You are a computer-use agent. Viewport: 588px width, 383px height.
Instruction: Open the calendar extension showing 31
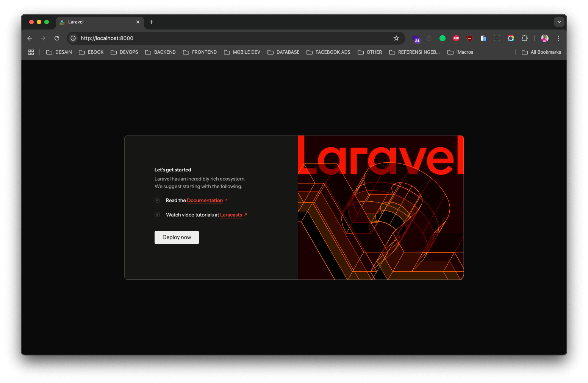(x=416, y=39)
